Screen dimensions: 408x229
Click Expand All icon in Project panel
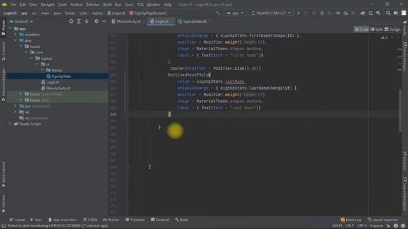click(79, 21)
